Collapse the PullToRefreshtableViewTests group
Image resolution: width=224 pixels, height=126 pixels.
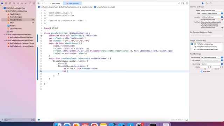[x=4, y=35]
